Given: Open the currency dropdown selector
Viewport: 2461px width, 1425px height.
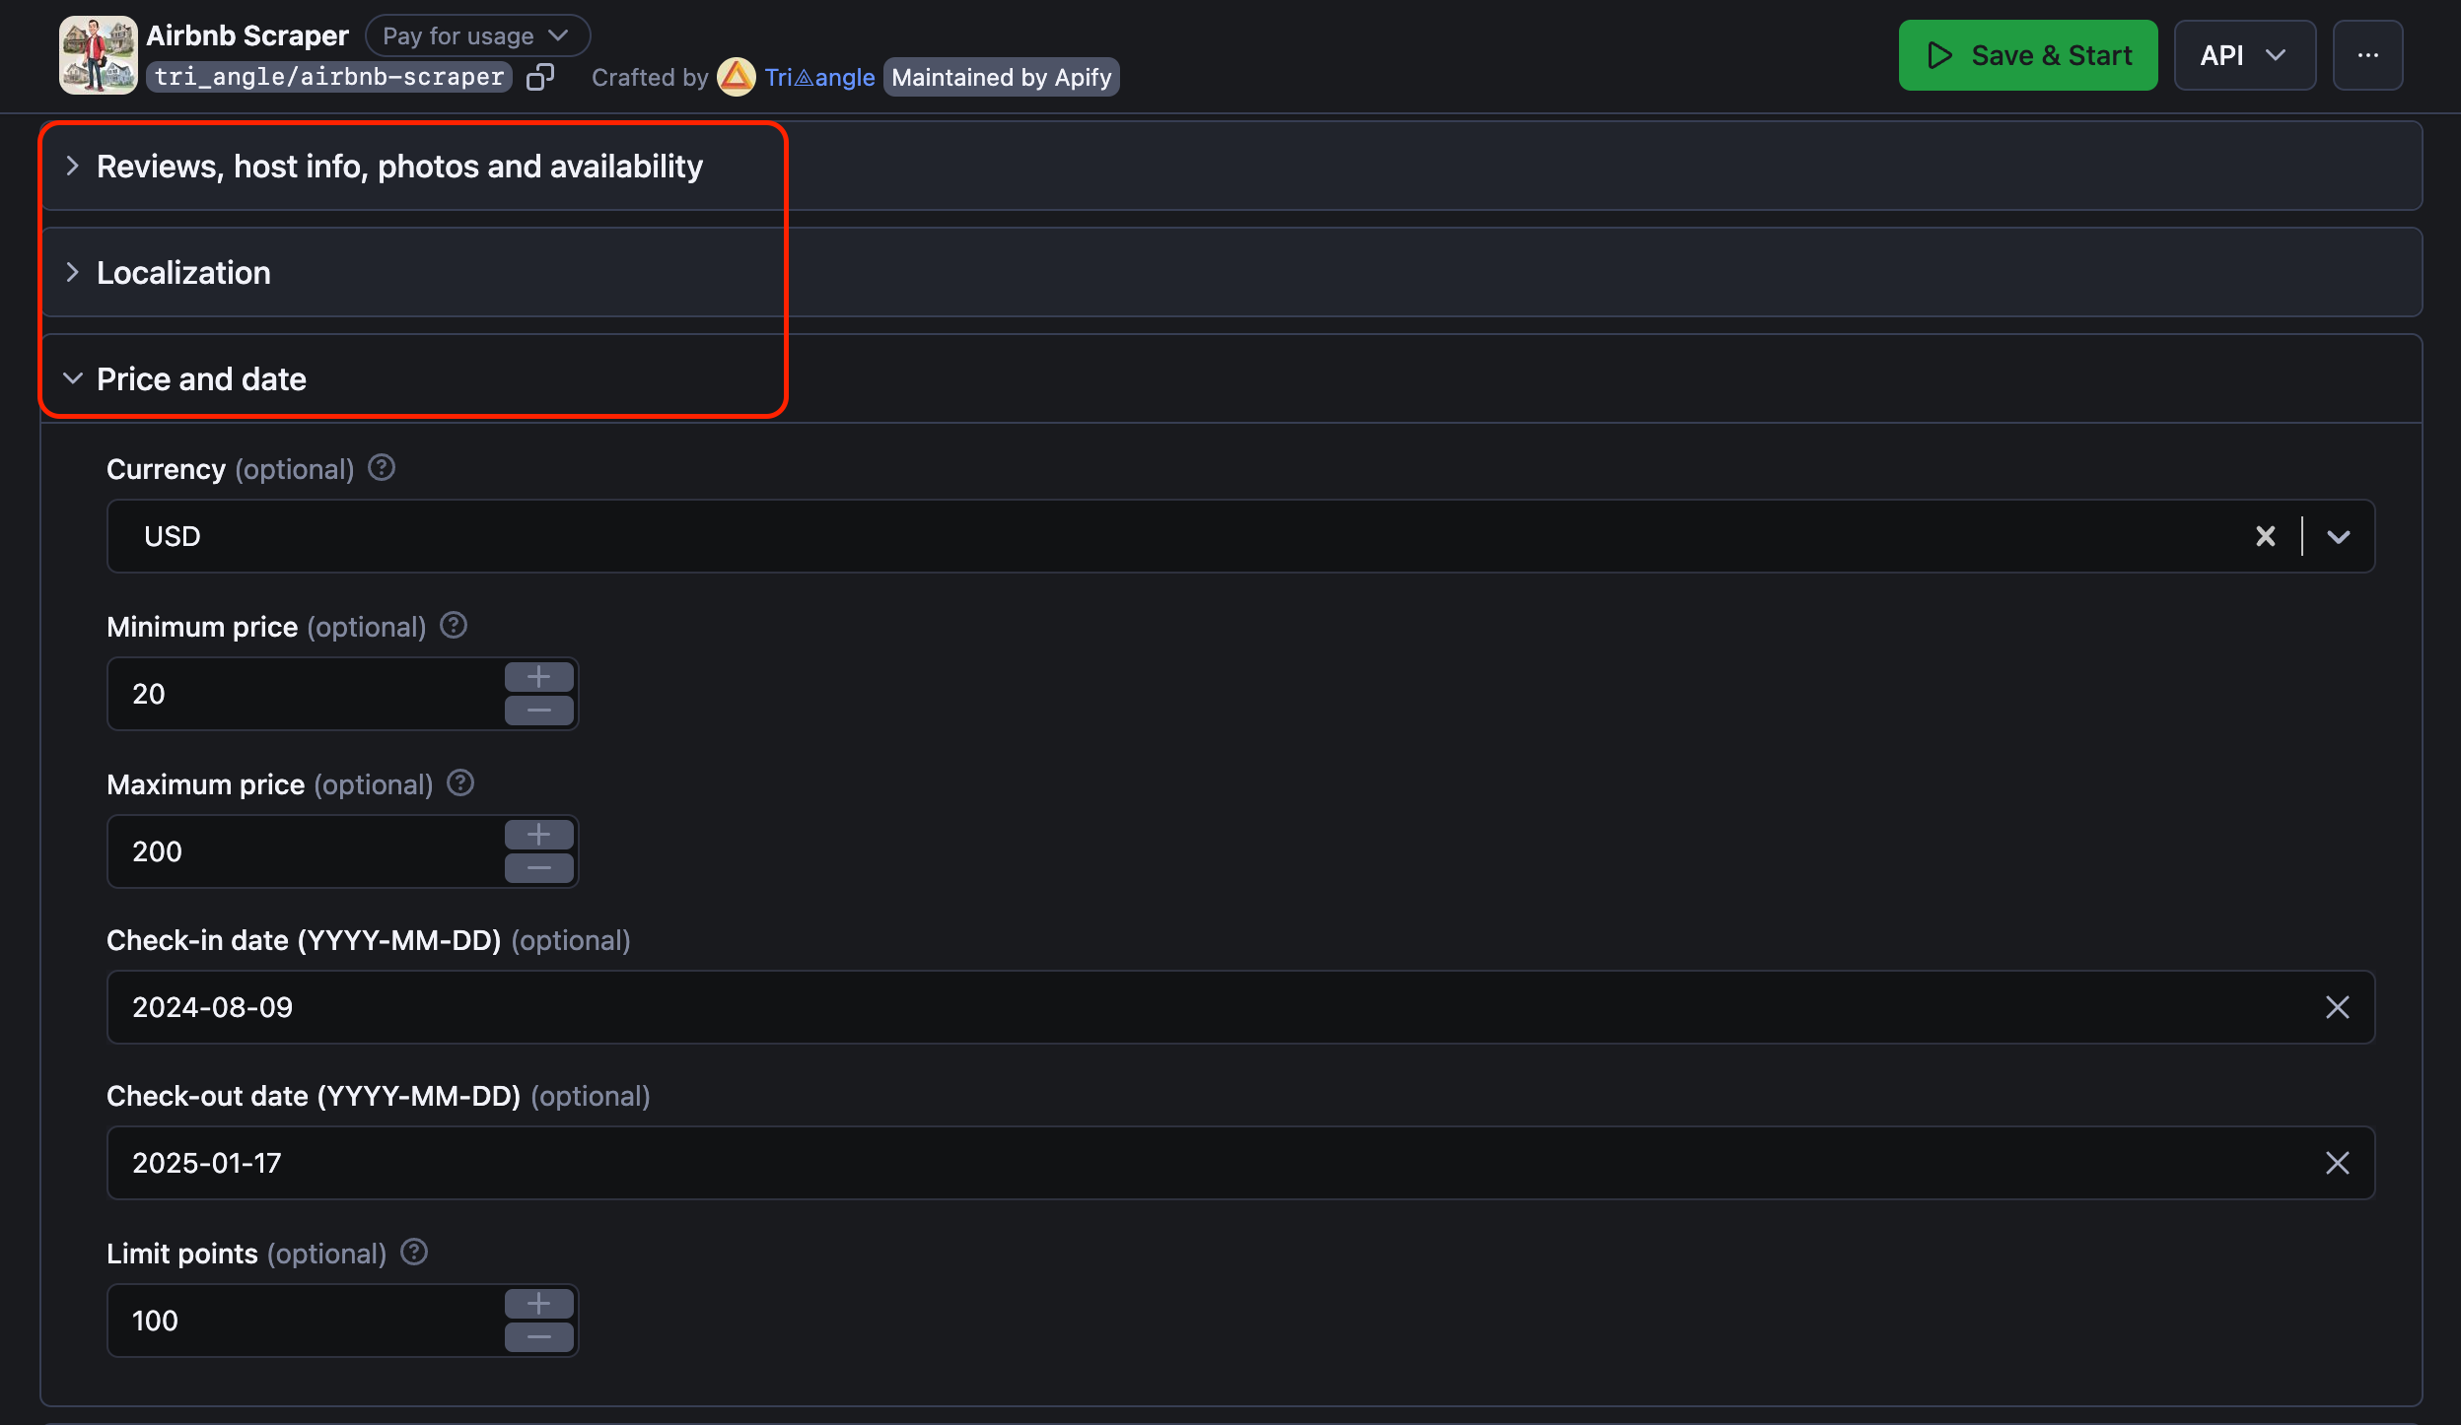Looking at the screenshot, I should point(2337,534).
